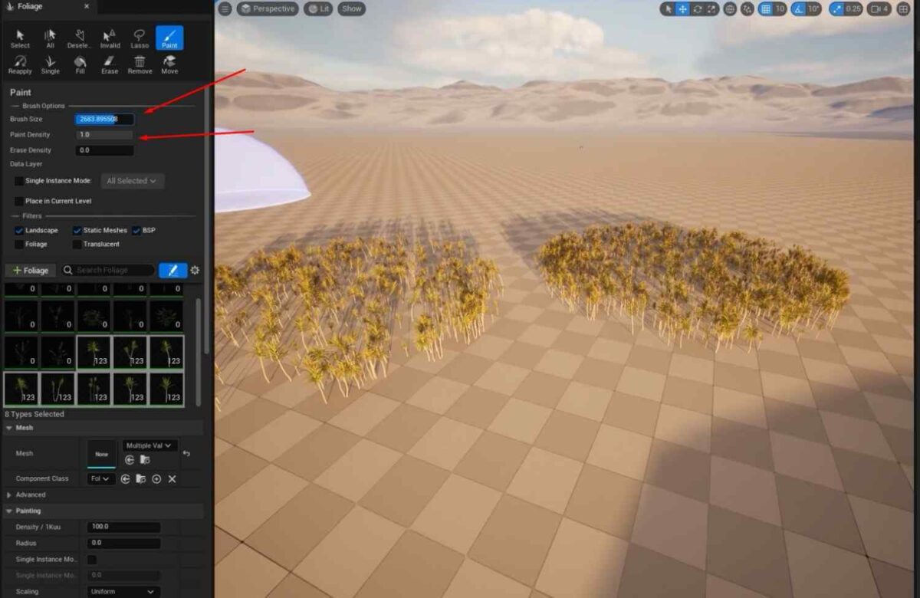The image size is (920, 598).
Task: Open the Show menu in the viewport
Action: [x=351, y=9]
